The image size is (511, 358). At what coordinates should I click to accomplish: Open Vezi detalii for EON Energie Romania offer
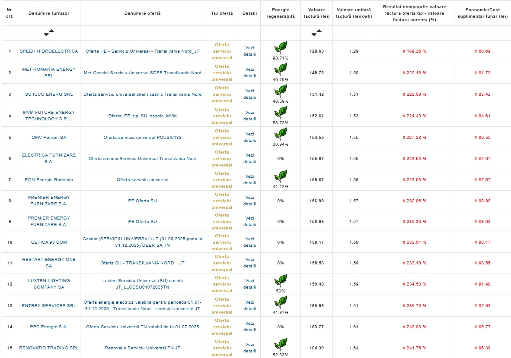[249, 179]
